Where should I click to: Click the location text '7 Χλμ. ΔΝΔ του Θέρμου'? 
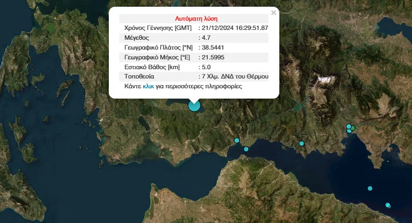coord(235,76)
